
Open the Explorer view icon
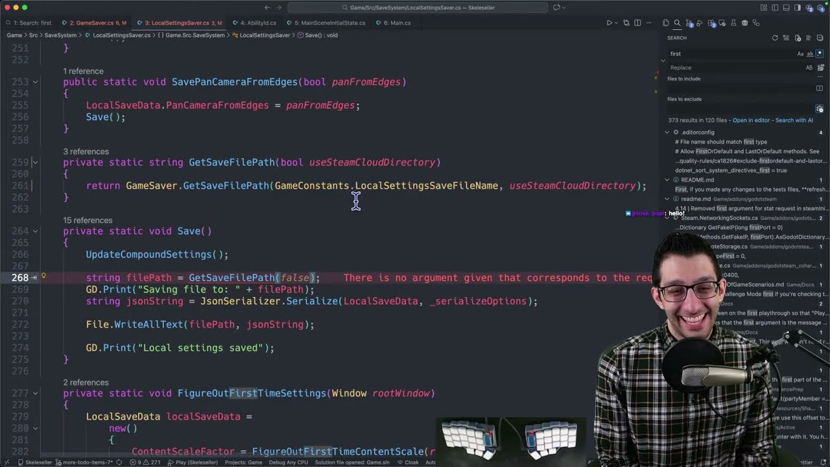coord(666,23)
